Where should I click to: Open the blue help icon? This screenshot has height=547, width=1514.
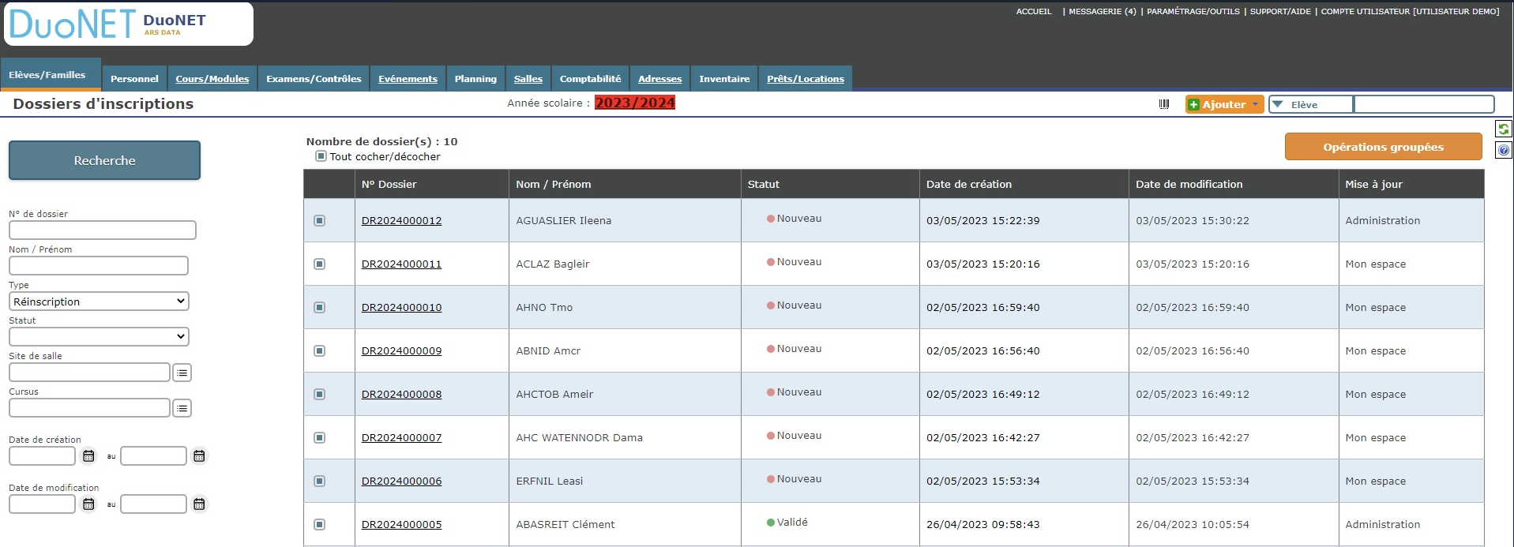point(1504,150)
